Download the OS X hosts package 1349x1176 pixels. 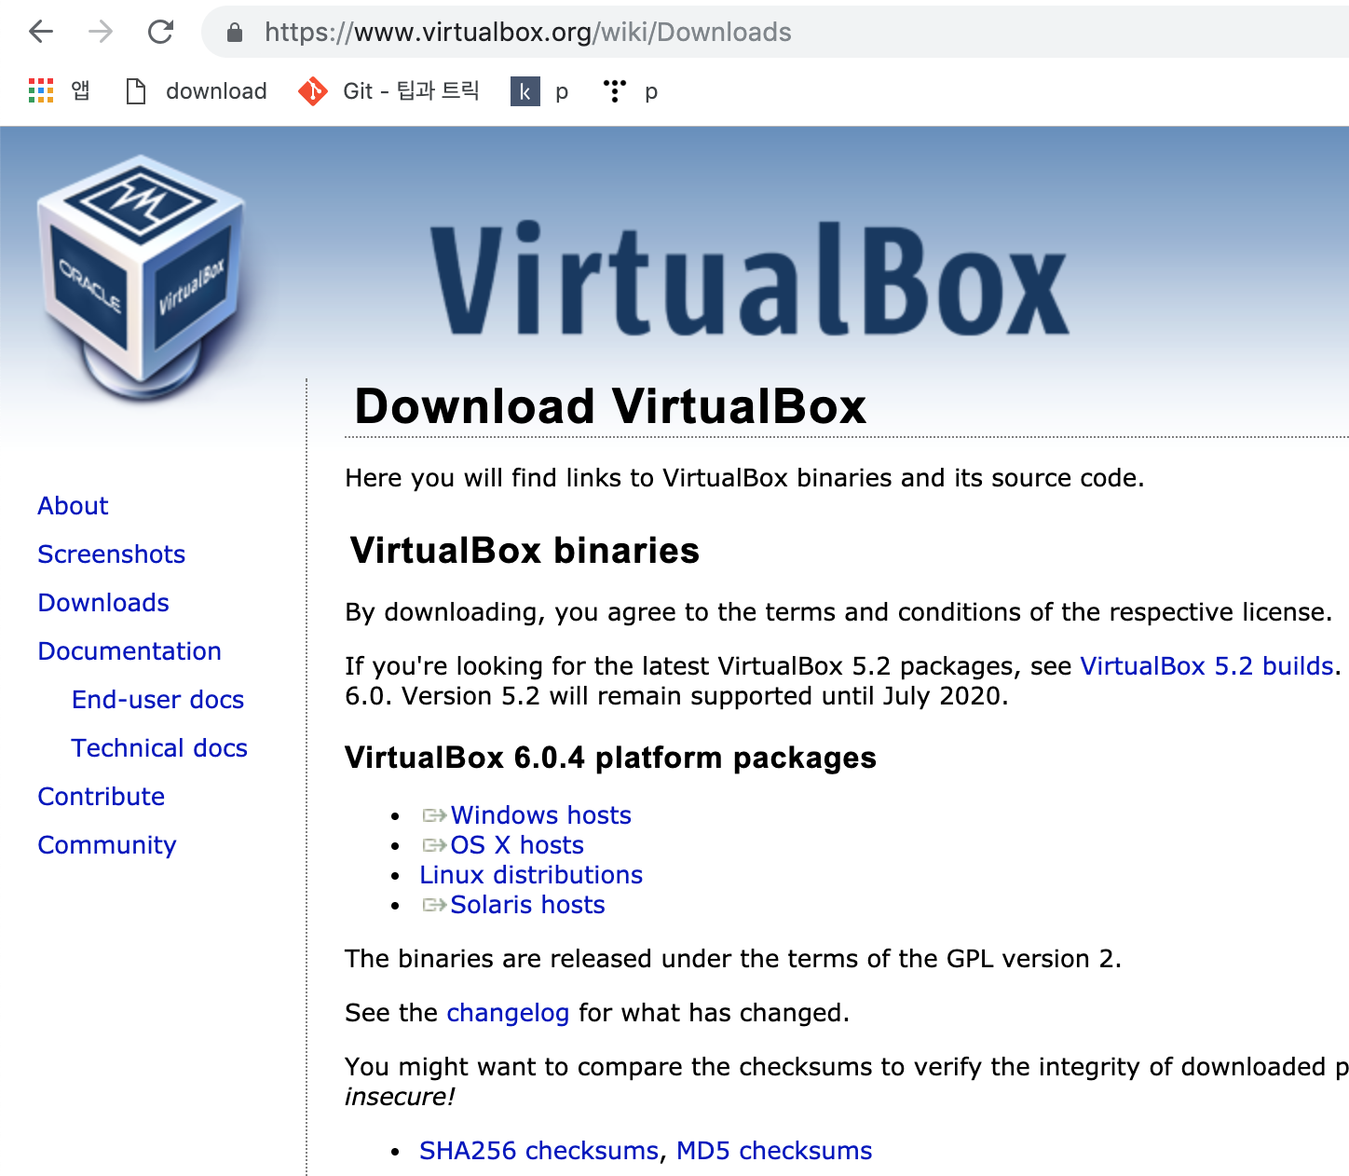tap(517, 845)
